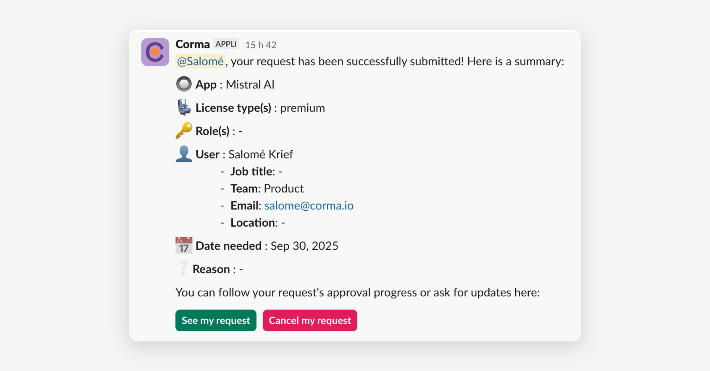
Task: Click the Corma app avatar icon
Action: 155,52
